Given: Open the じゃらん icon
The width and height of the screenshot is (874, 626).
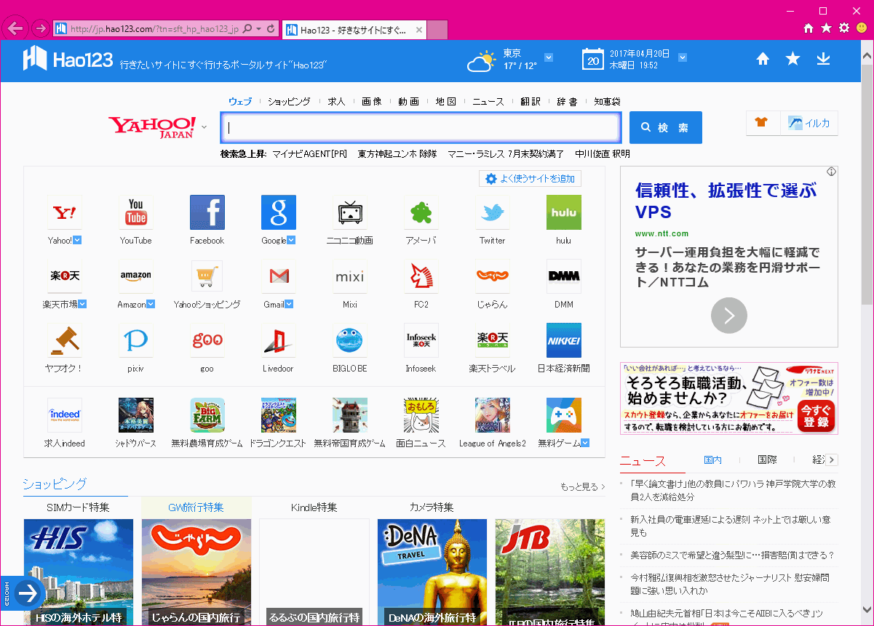Looking at the screenshot, I should click(x=493, y=276).
